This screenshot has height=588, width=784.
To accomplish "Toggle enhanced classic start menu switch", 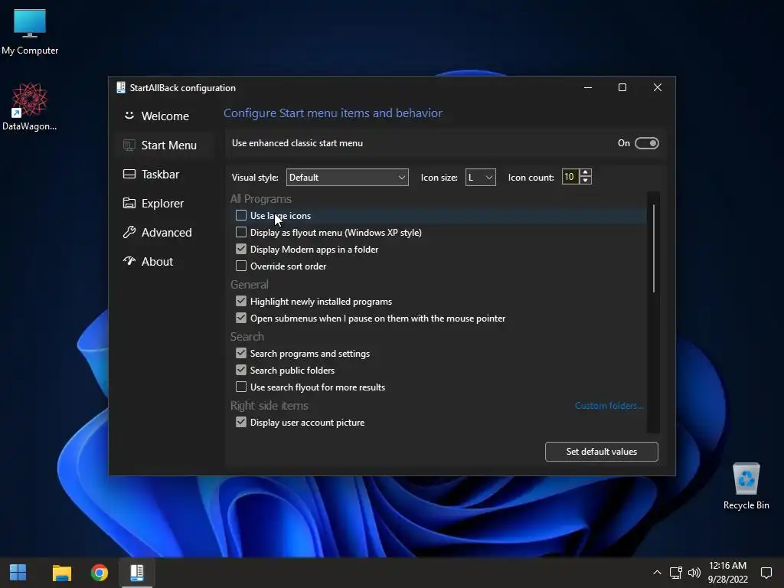I will pos(646,143).
